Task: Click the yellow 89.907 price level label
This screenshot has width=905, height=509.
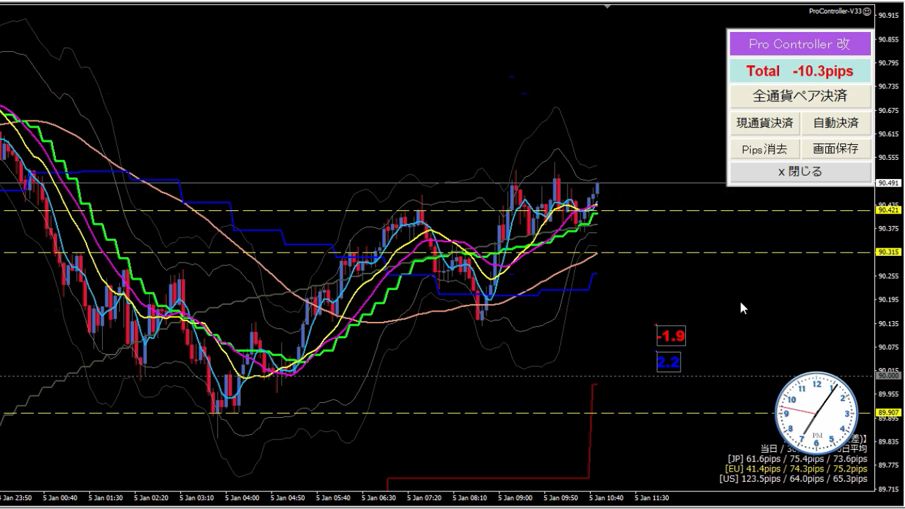Action: click(888, 412)
